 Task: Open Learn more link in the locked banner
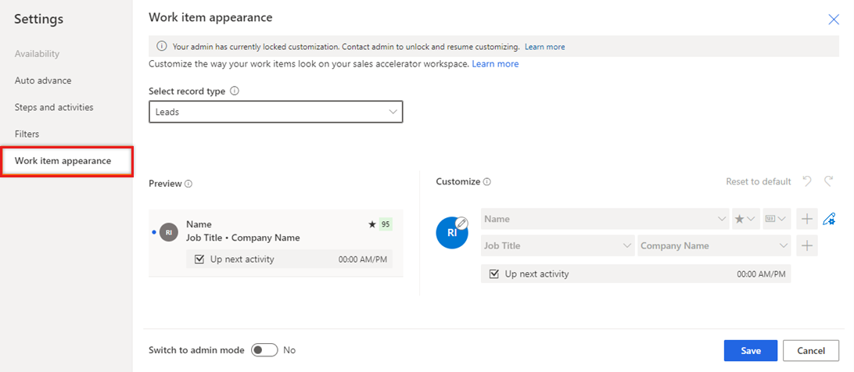point(544,47)
